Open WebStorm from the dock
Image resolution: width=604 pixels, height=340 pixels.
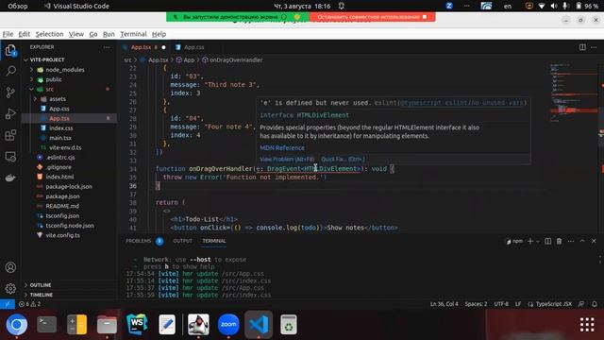click(137, 324)
